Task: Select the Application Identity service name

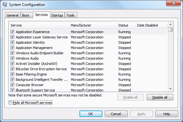Action: 30,42
